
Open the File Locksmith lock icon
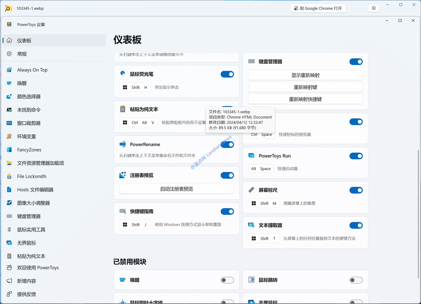(x=9, y=176)
